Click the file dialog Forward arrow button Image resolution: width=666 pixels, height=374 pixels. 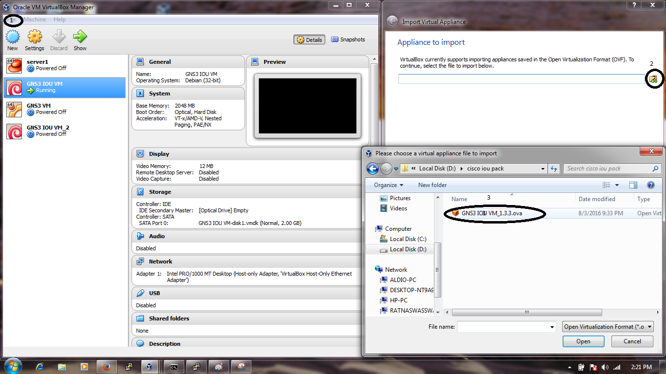point(386,168)
